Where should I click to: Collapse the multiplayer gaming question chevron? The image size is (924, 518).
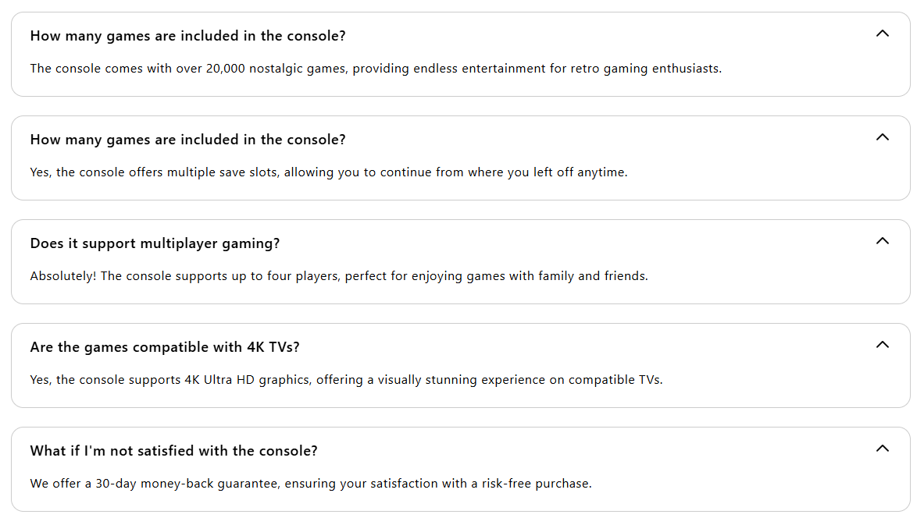click(x=883, y=241)
